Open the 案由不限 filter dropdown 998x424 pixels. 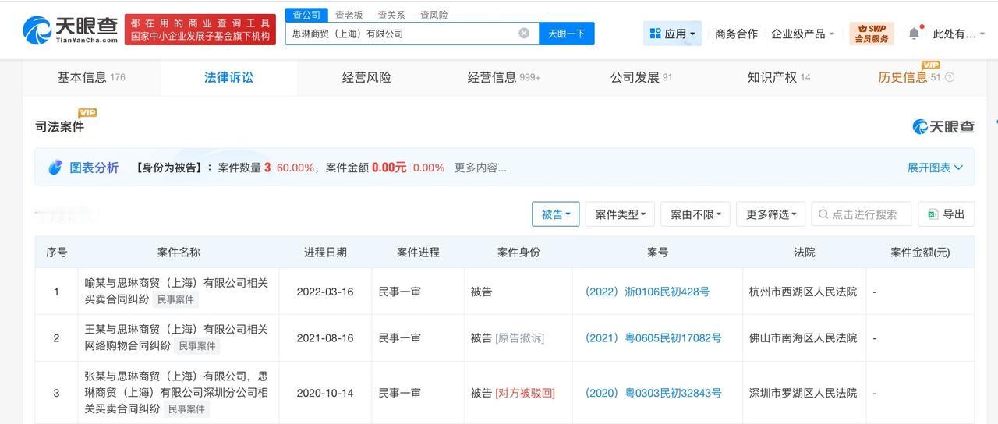[695, 214]
